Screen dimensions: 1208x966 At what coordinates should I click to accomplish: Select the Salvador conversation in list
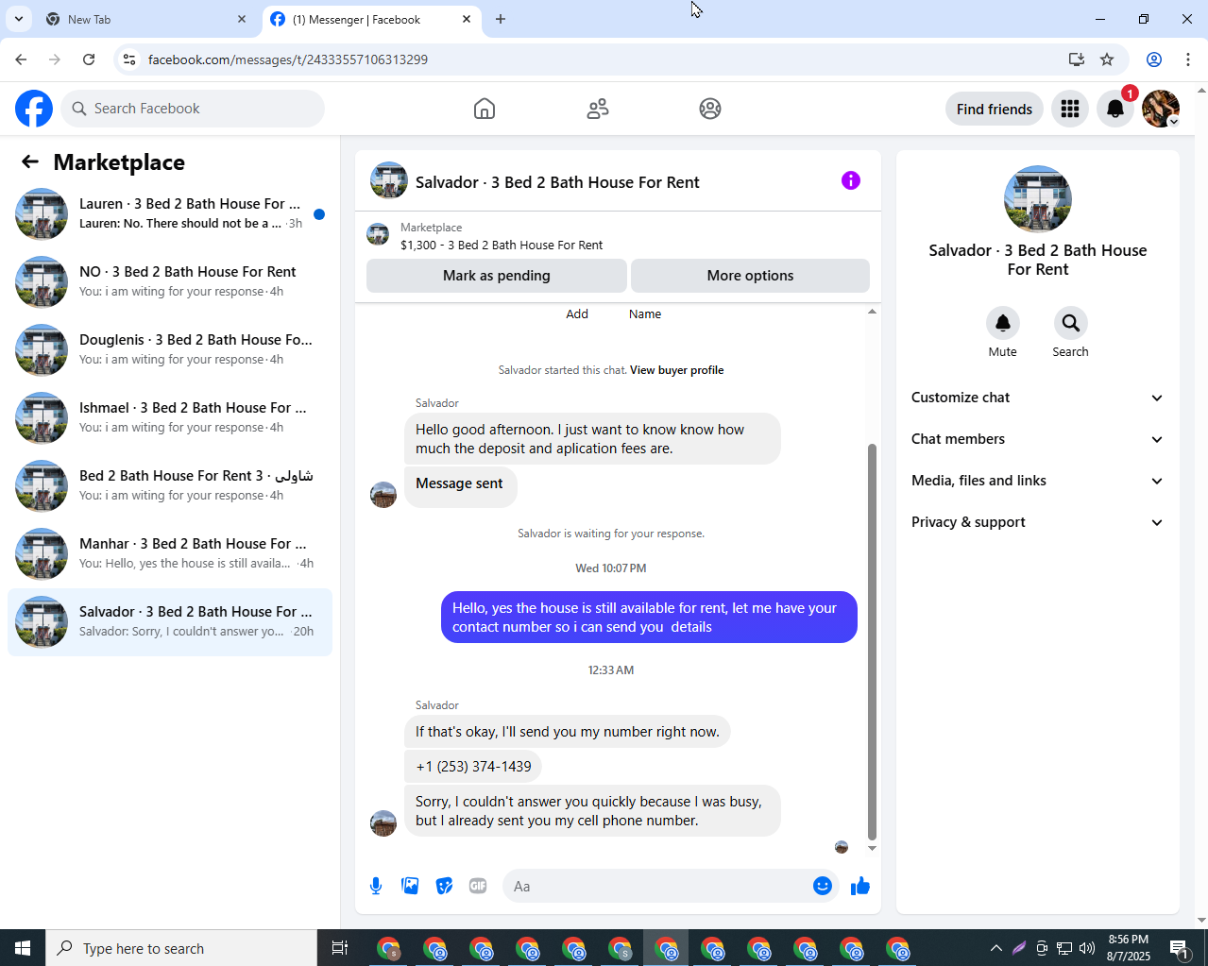(x=170, y=621)
